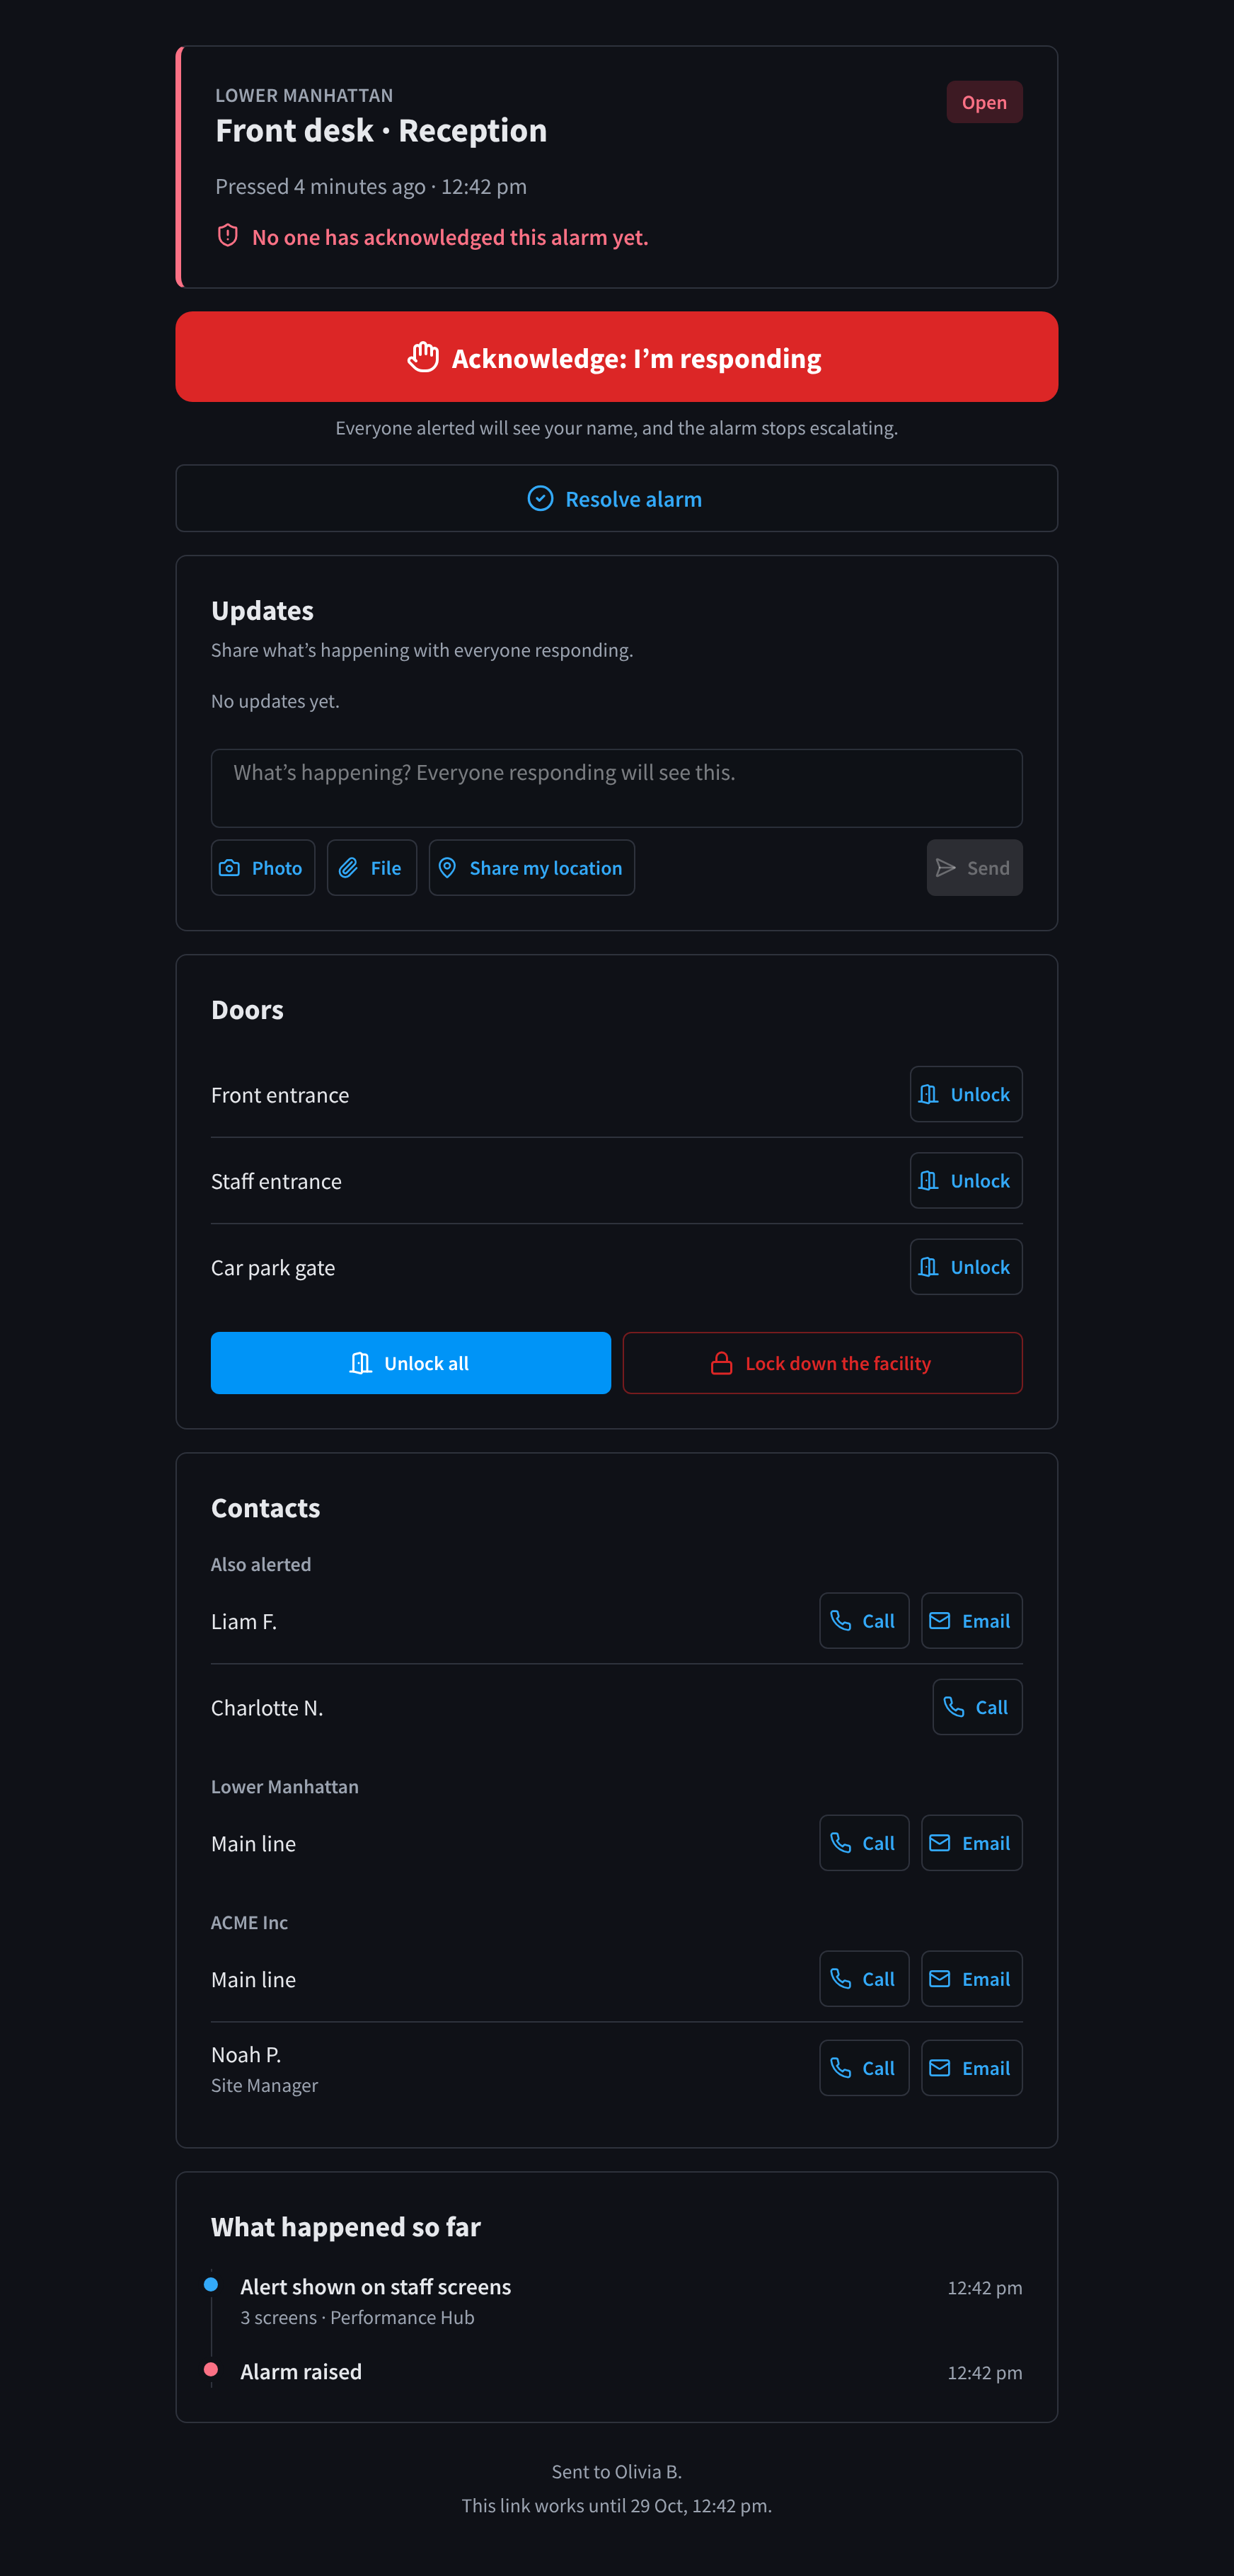Click "Pressed 4 minutes ago · 12:42 pm" text
Viewport: 1234px width, 2576px height.
(x=371, y=186)
